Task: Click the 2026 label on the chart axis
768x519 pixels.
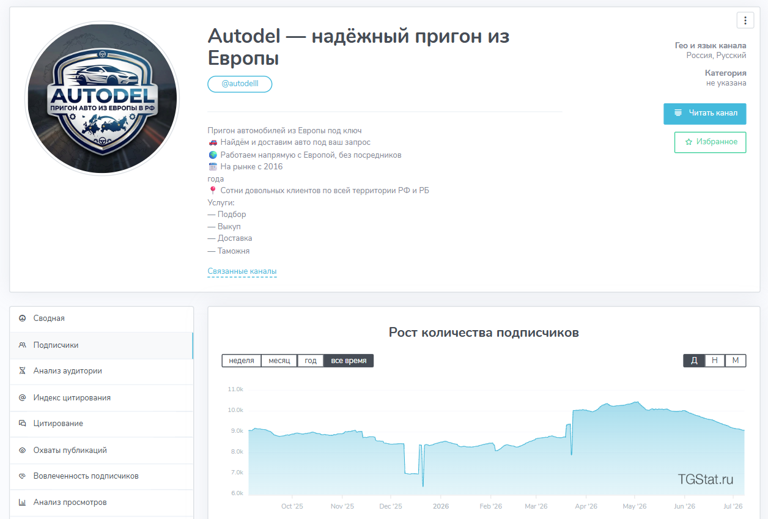Action: pyautogui.click(x=441, y=506)
